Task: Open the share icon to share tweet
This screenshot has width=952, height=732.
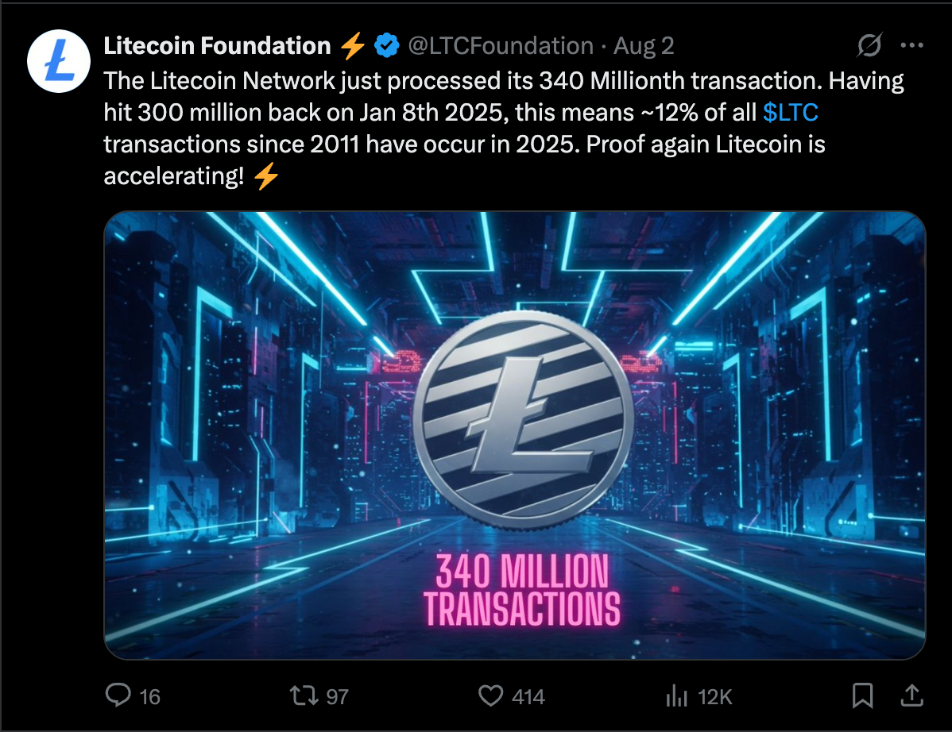Action: (x=912, y=696)
